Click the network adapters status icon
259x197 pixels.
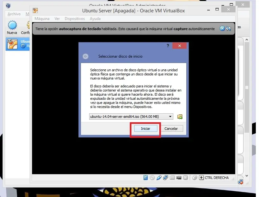(x=165, y=178)
